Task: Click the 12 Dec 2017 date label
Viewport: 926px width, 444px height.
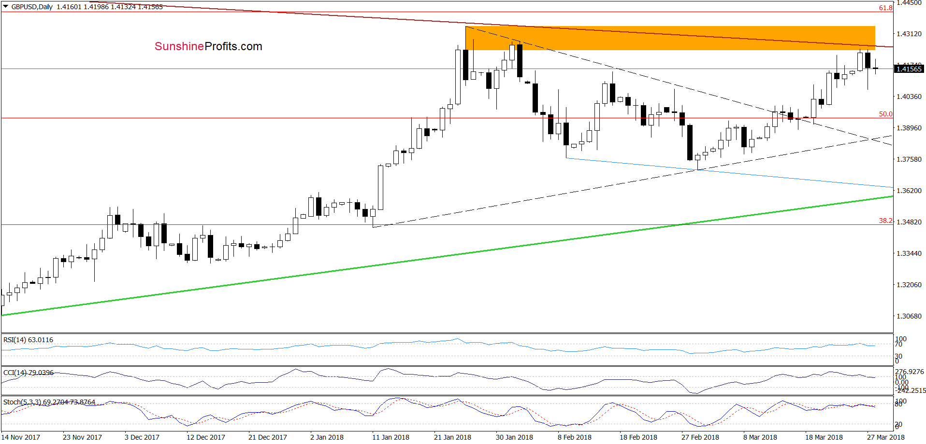Action: click(x=206, y=437)
